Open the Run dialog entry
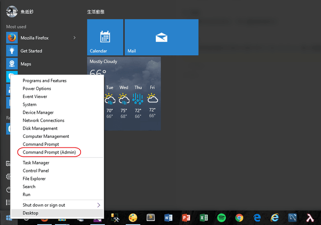The width and height of the screenshot is (321, 225). tap(26, 195)
